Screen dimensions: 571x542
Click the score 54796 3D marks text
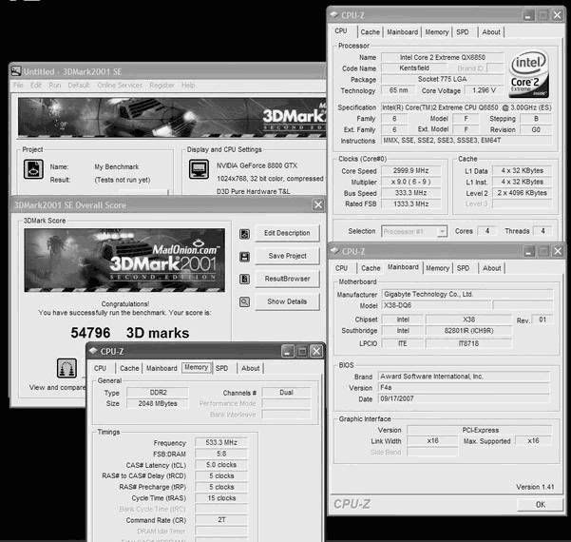pyautogui.click(x=130, y=333)
